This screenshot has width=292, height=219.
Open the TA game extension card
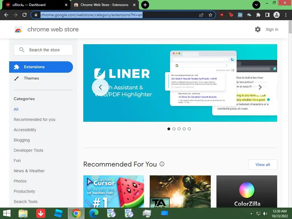click(x=180, y=191)
